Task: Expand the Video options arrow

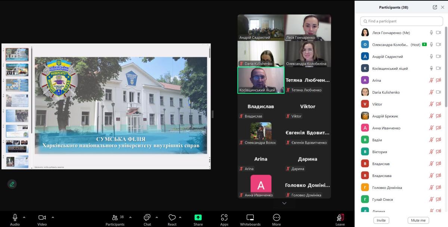Action: click(53, 217)
